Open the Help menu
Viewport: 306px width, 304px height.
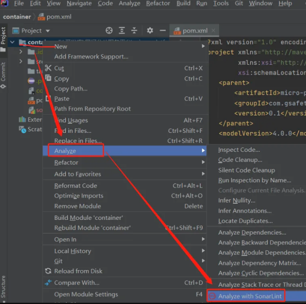tap(285, 3)
